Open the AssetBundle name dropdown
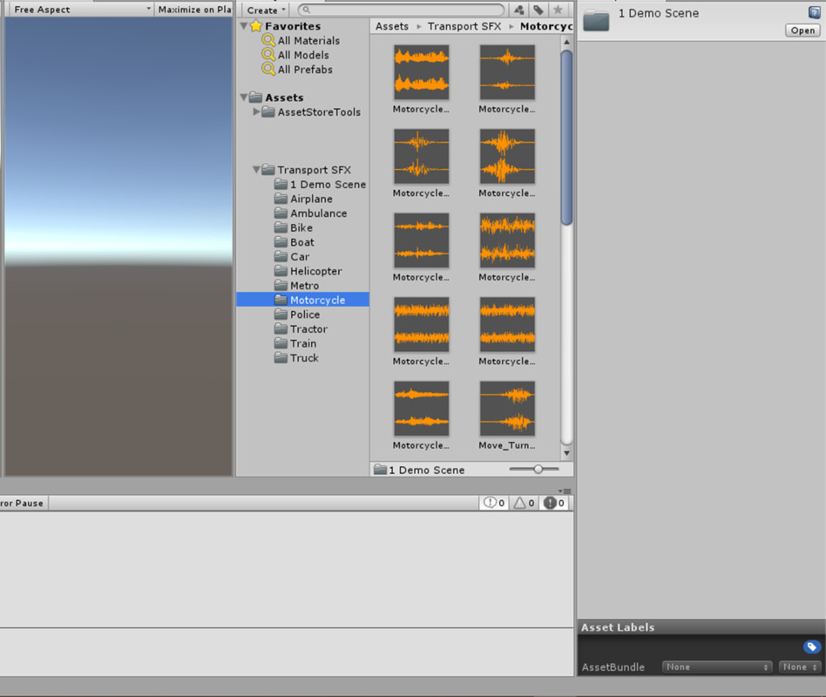Image resolution: width=826 pixels, height=697 pixels. (717, 667)
